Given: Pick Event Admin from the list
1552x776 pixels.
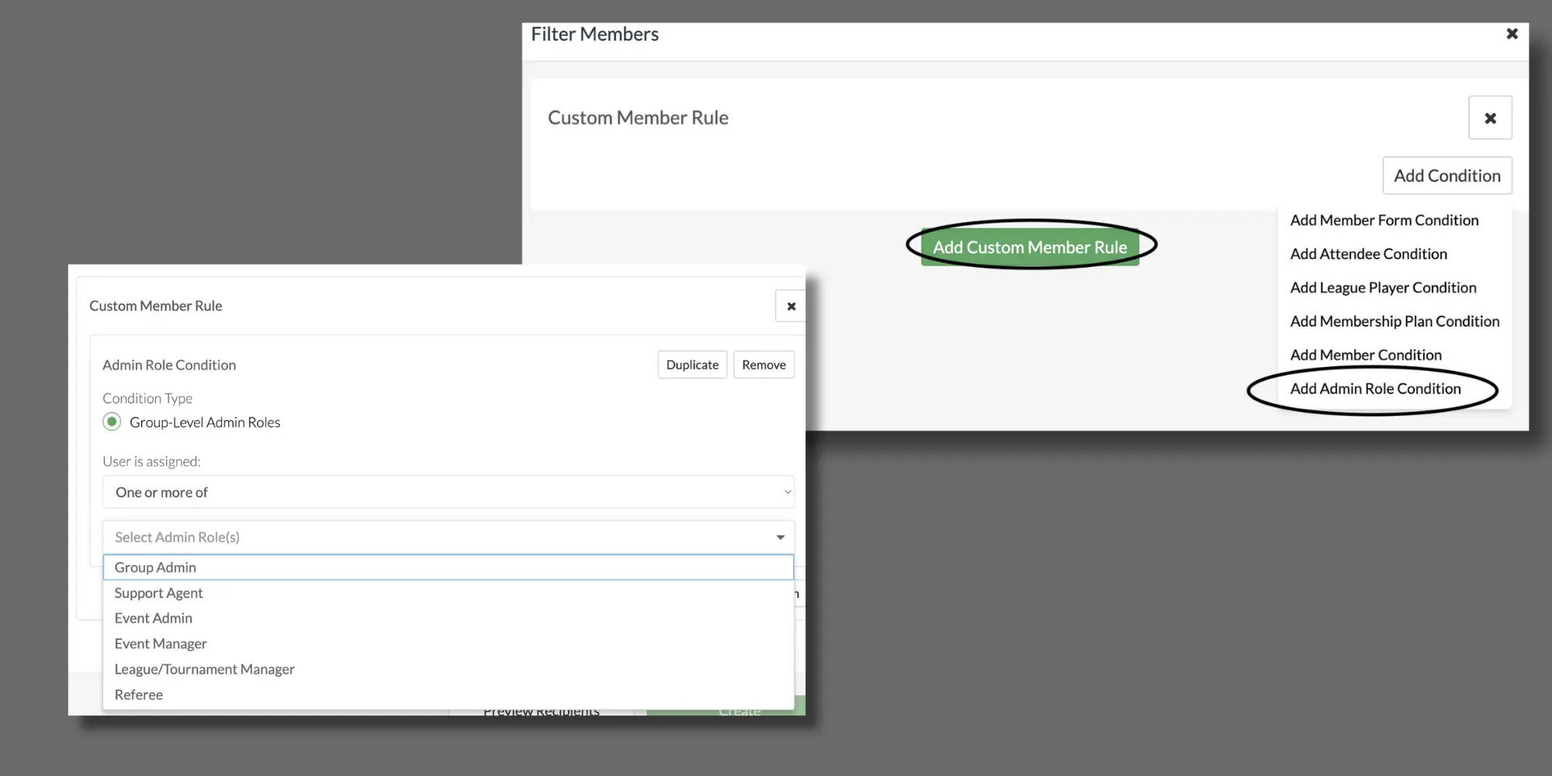Looking at the screenshot, I should click(154, 618).
